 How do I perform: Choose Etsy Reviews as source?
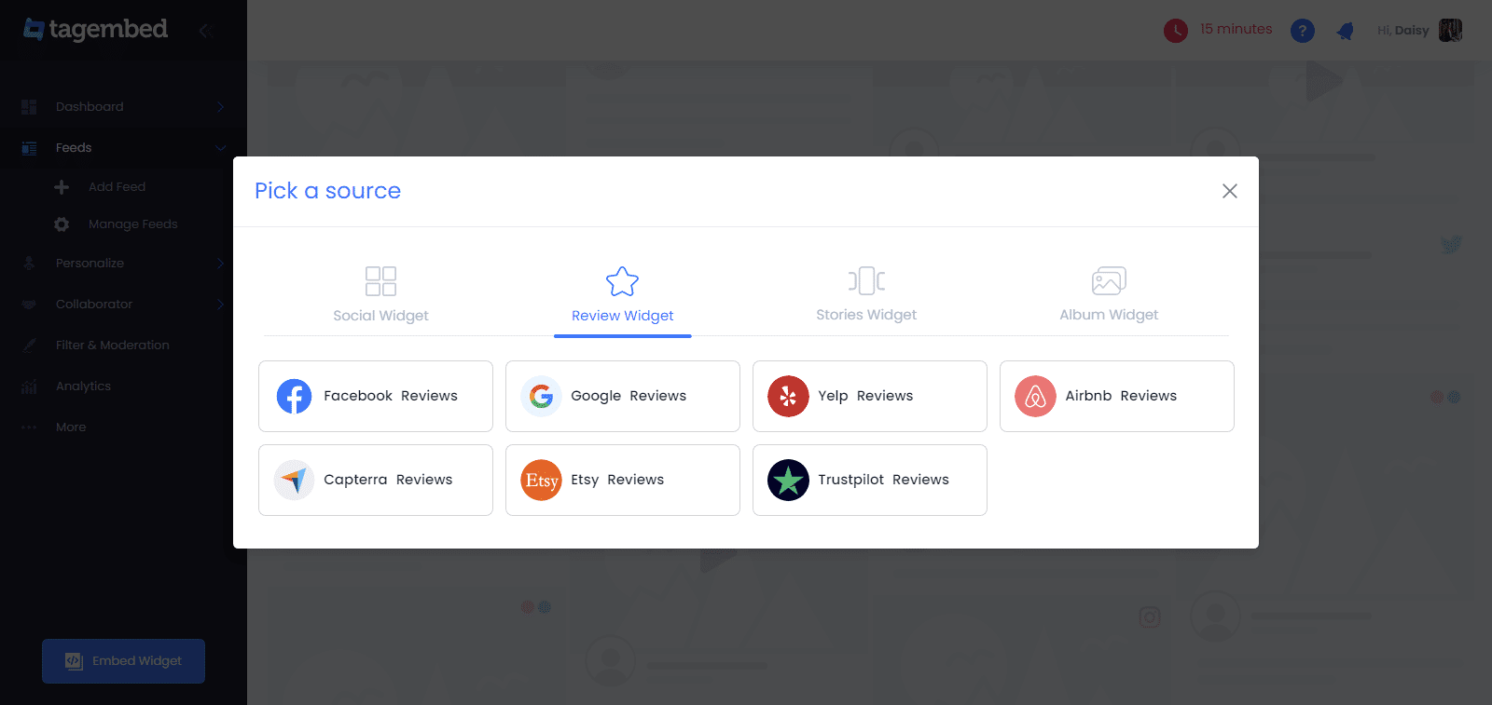point(623,480)
